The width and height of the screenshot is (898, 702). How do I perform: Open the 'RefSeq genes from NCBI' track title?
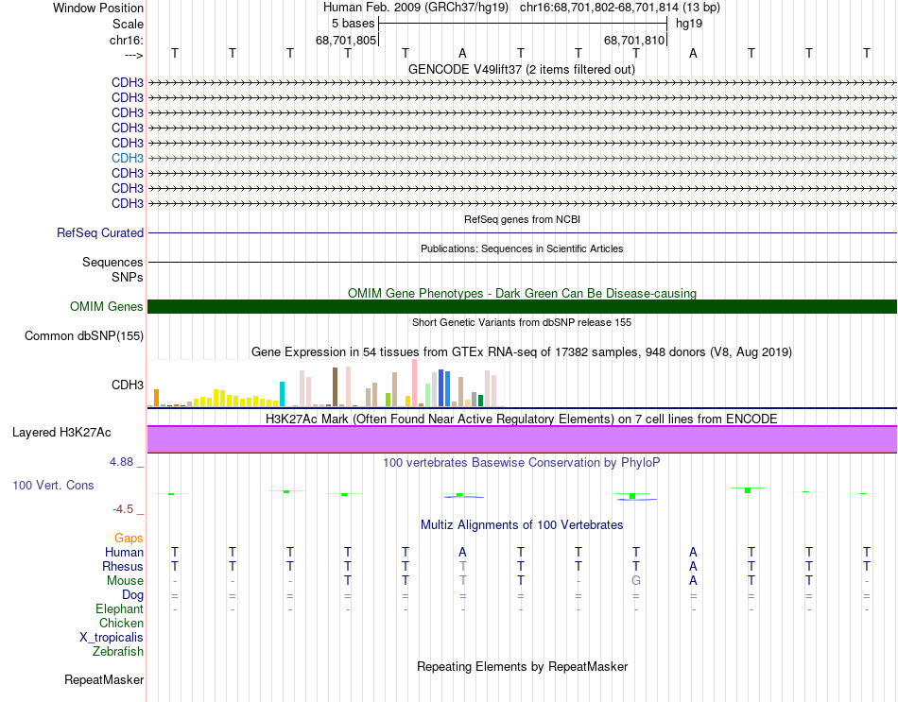(522, 219)
